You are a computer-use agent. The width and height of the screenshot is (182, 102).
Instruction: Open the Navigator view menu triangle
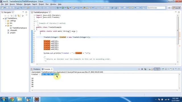click(x=26, y=15)
